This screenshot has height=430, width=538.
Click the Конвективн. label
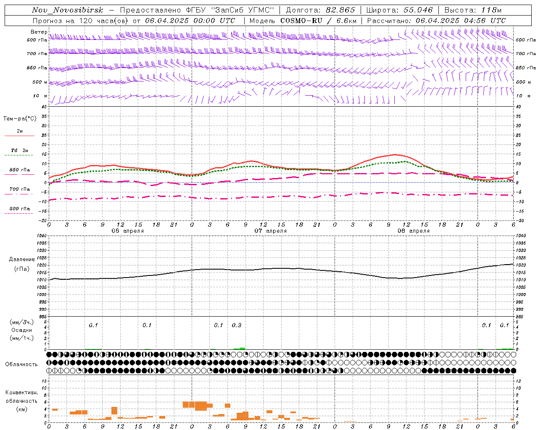22,393
